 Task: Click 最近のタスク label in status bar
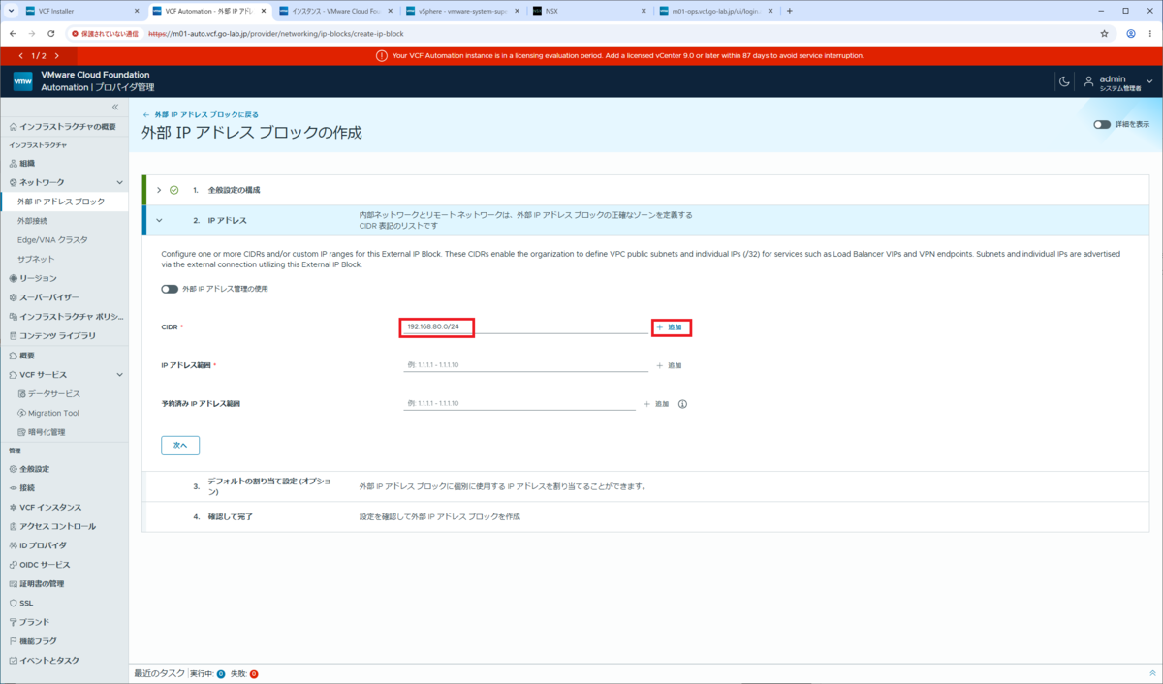tap(159, 673)
